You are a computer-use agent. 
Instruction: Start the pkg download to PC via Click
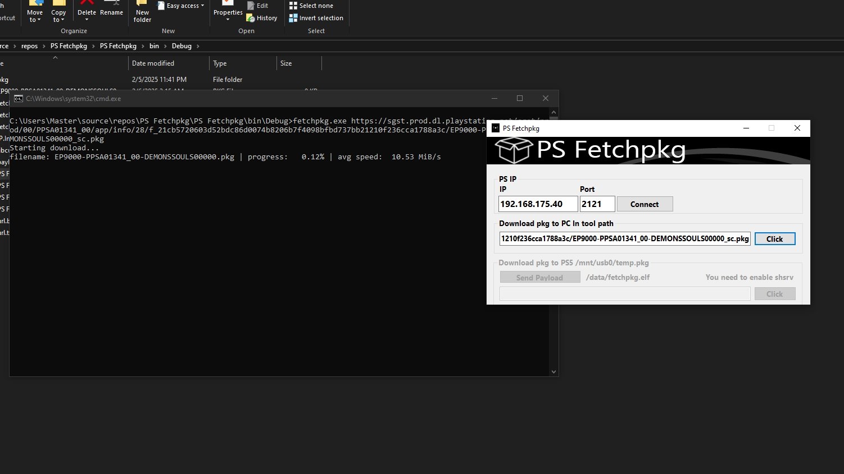pyautogui.click(x=774, y=239)
